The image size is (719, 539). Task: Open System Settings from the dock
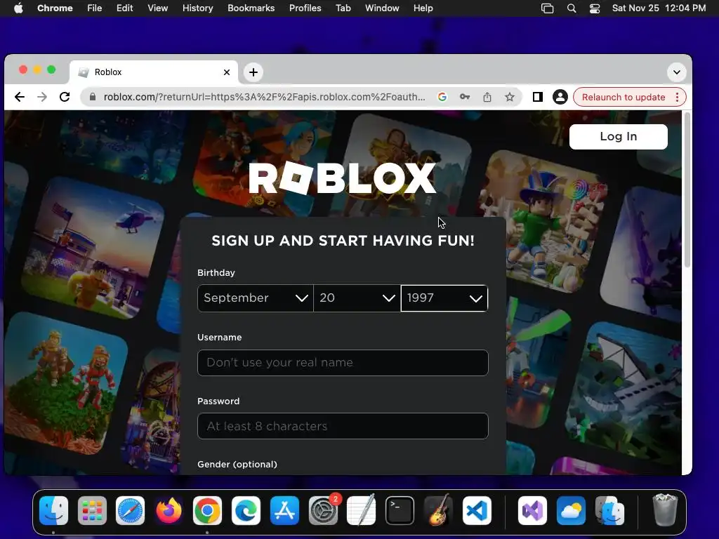tap(323, 511)
